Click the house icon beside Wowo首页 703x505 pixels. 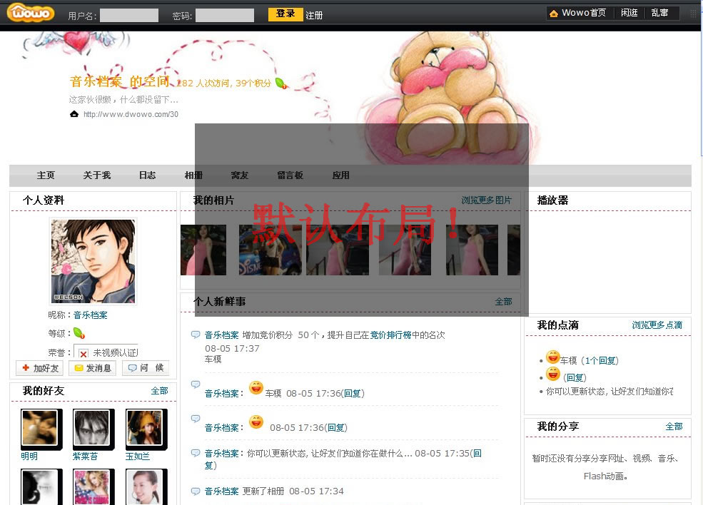554,14
